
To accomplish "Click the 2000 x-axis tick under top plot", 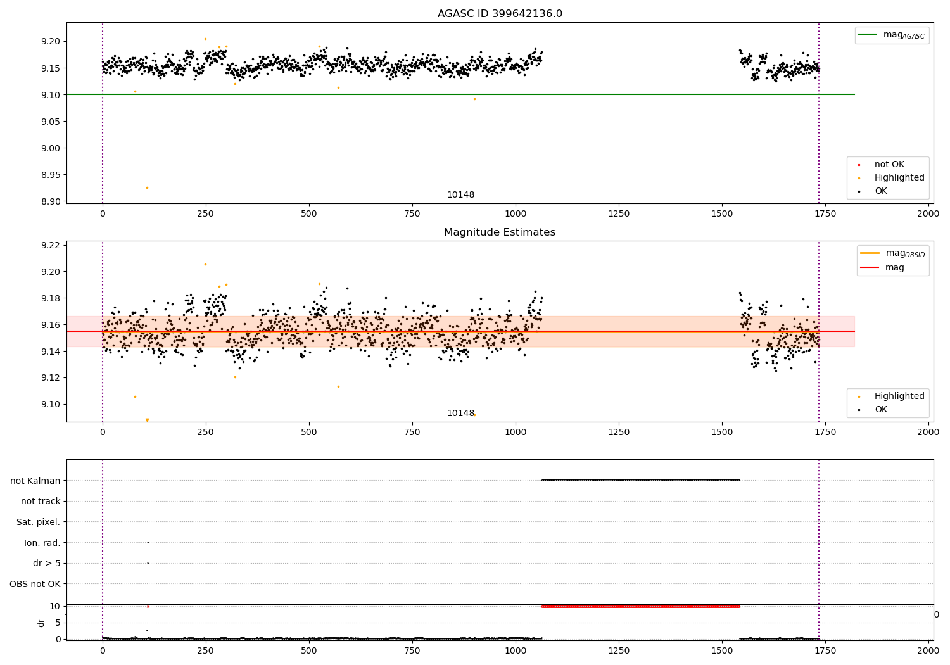I will tap(928, 213).
